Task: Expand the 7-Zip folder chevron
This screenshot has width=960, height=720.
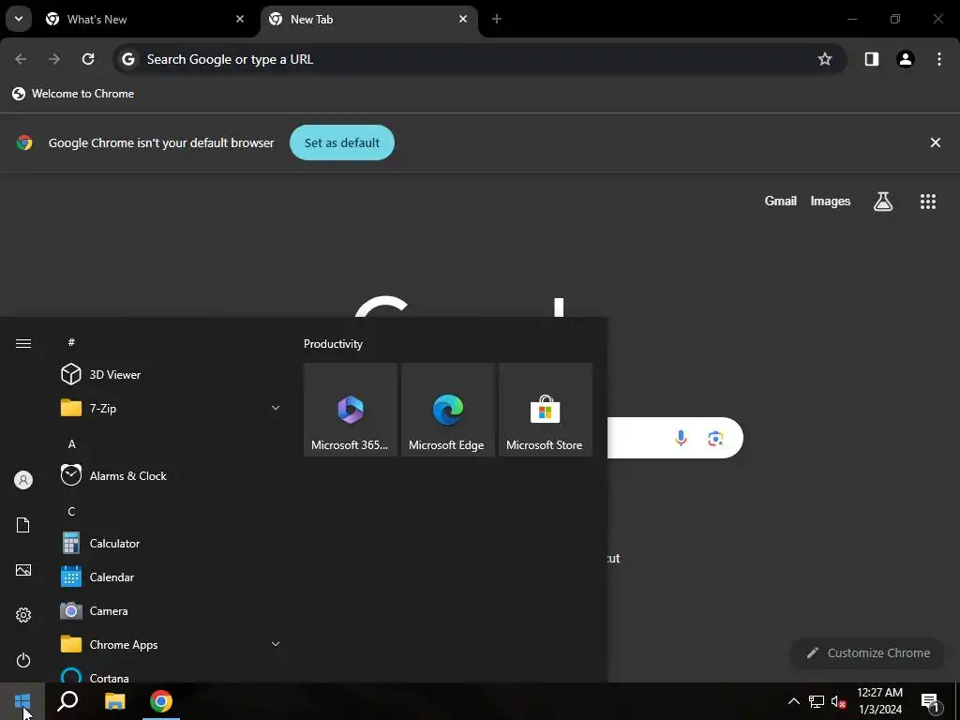Action: [x=276, y=408]
